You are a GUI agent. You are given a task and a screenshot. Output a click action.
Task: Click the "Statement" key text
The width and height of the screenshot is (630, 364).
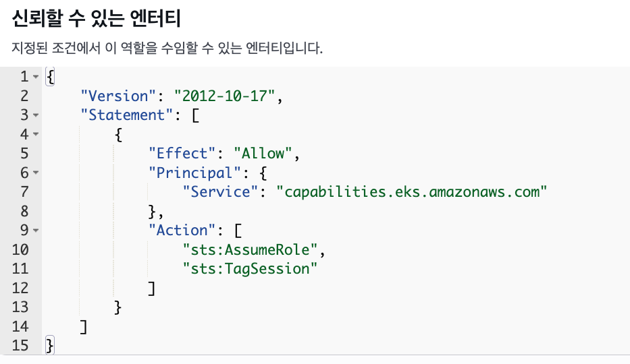[127, 115]
